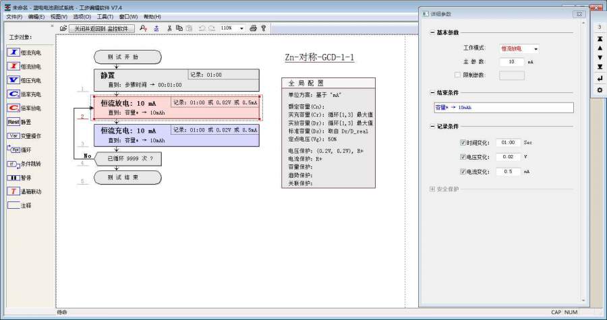Enable the 限制参数 checkbox
This screenshot has height=320, width=607.
[x=457, y=75]
